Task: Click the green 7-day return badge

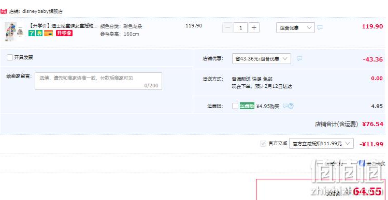Action: coord(32,33)
